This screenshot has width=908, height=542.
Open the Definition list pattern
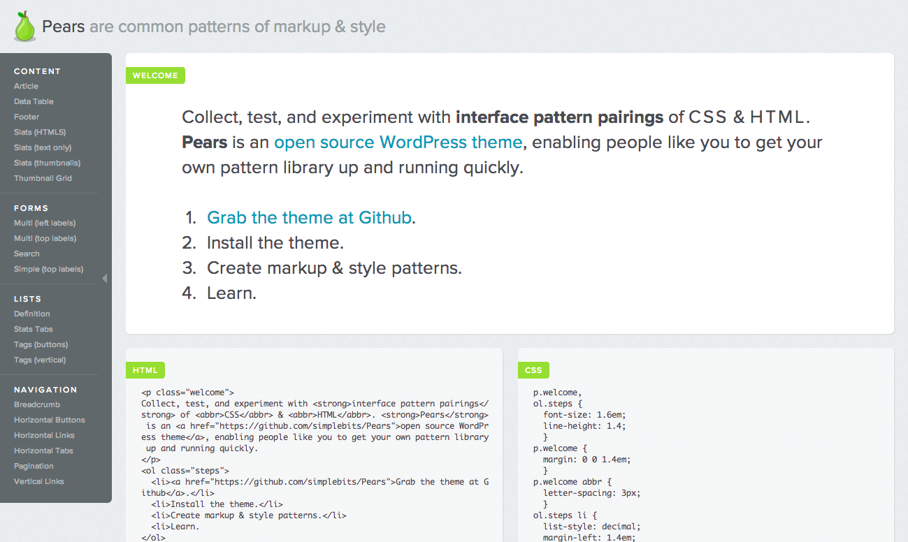pyautogui.click(x=32, y=314)
